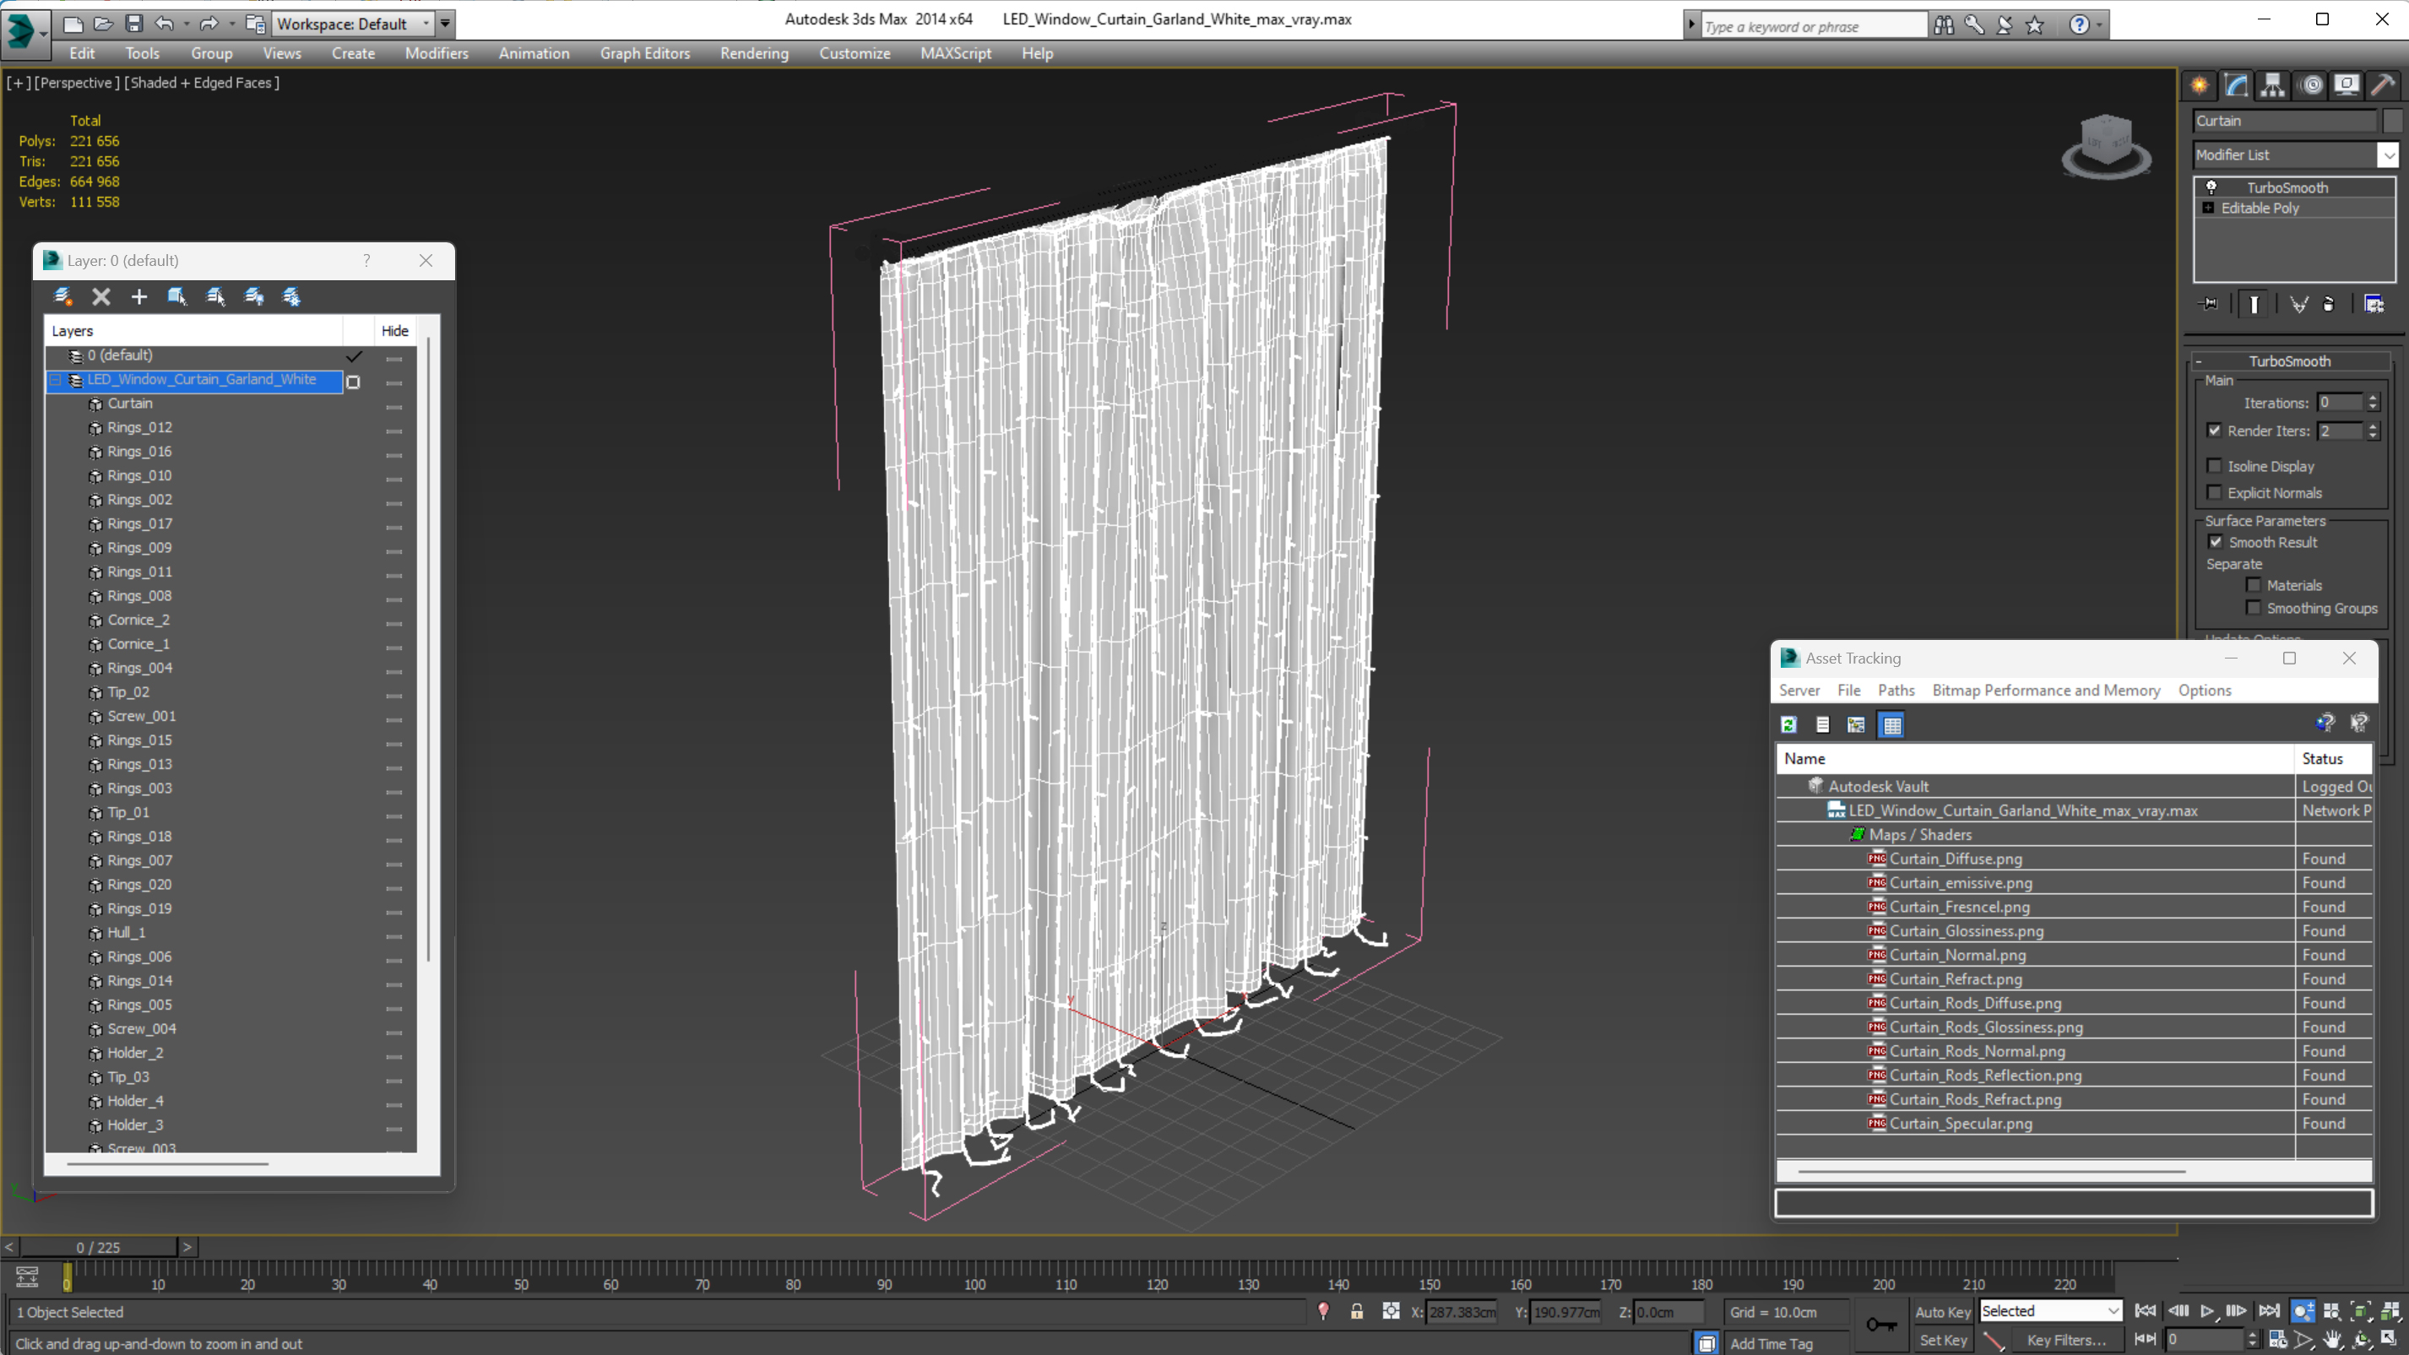Open the Motion command panel tab
2409x1355 pixels.
pos(2311,85)
